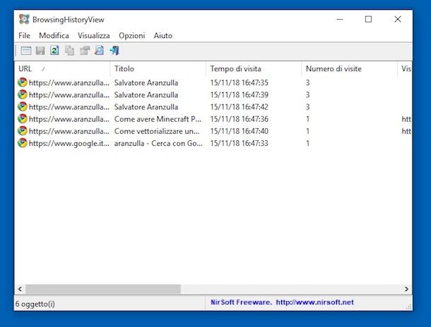This screenshot has width=431, height=327.
Task: Click Chrome icon of the google.it row
Action: coord(23,143)
